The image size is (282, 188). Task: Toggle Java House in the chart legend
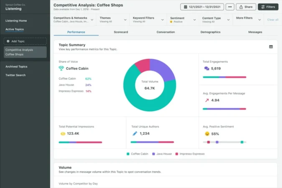162,154
